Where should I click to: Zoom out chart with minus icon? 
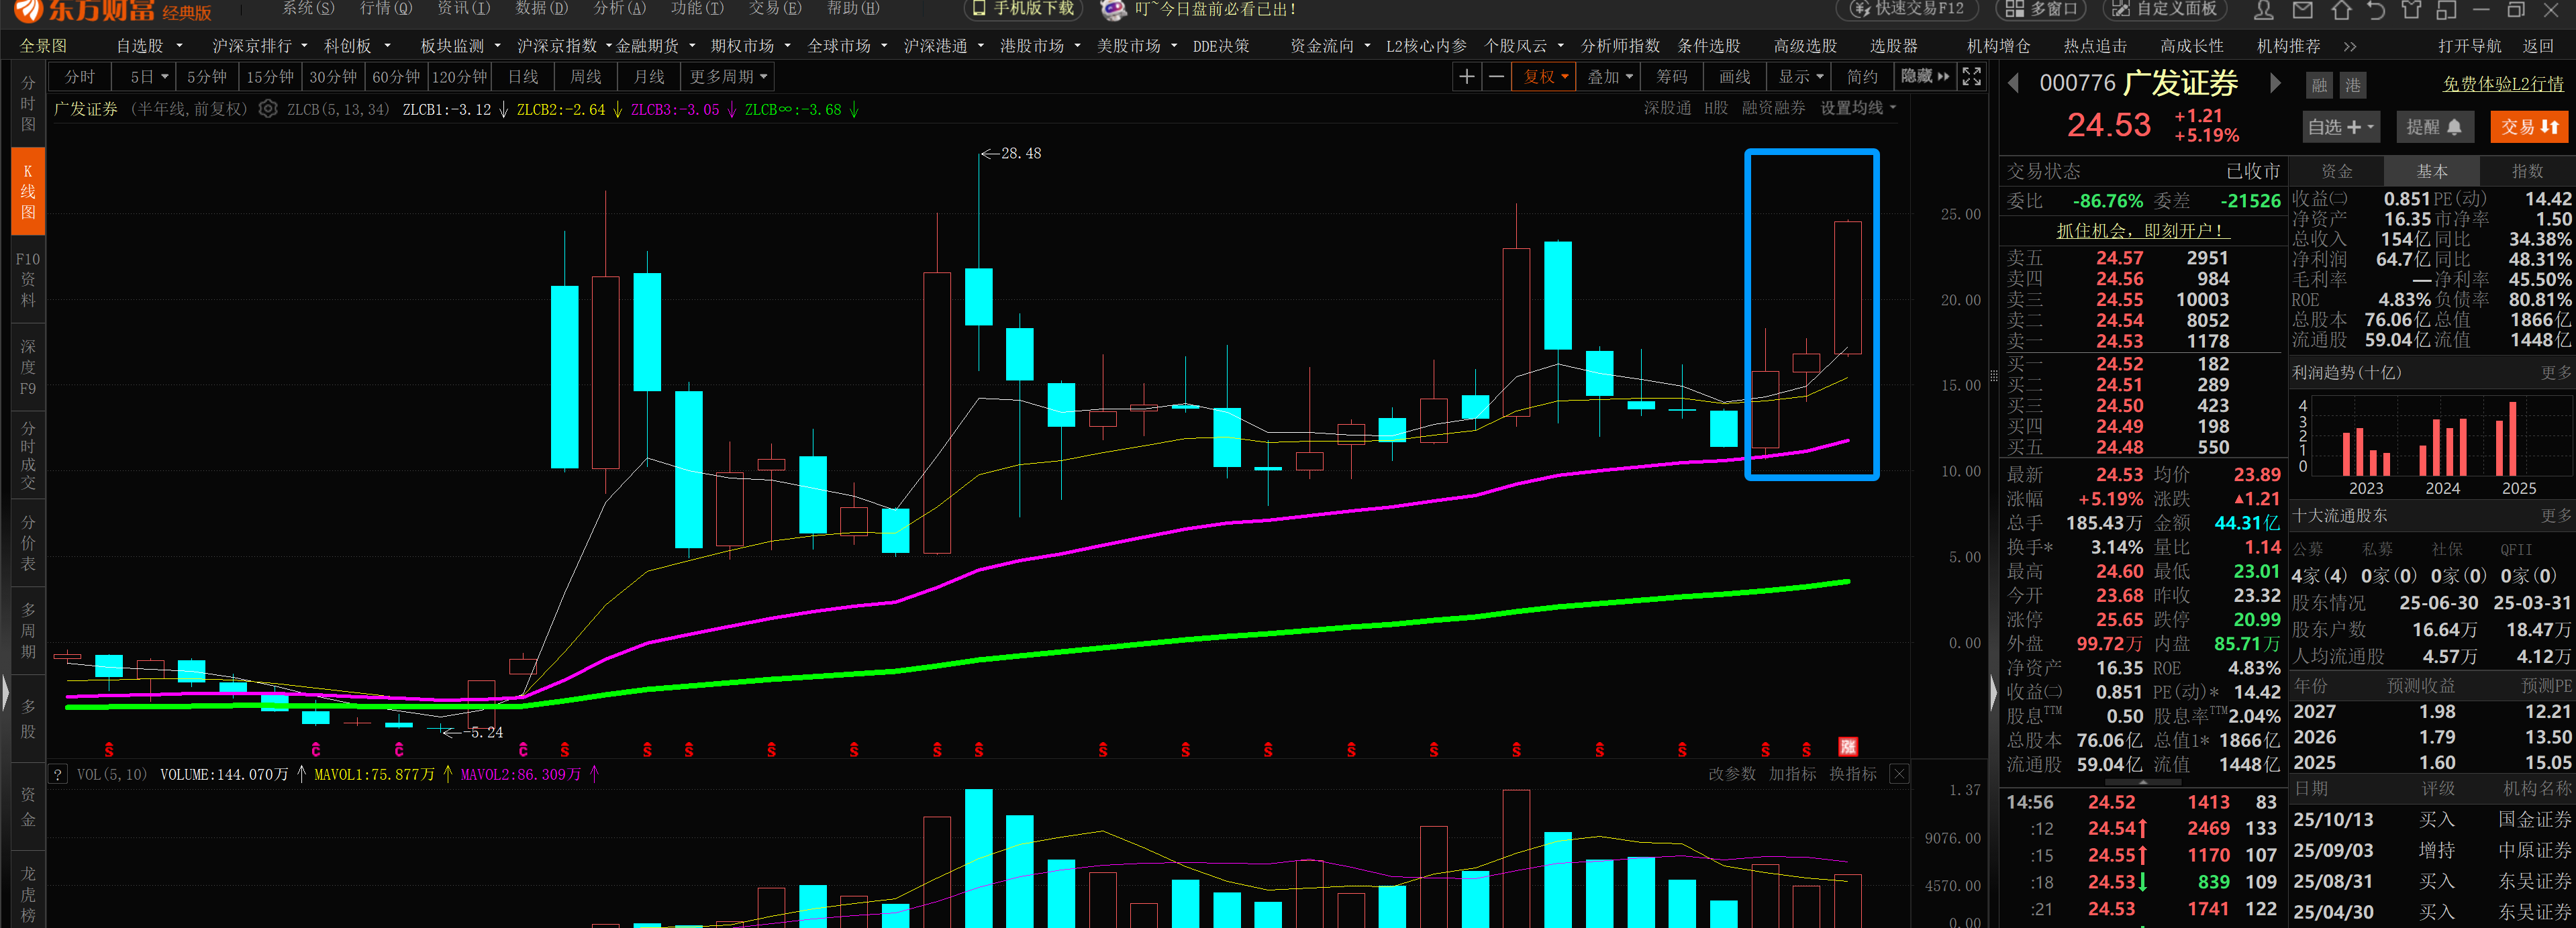(1496, 77)
